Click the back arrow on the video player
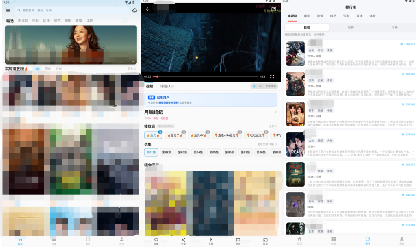The image size is (416, 250). coord(148,9)
